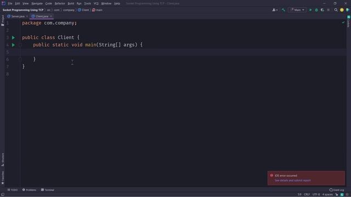Click the company breadcrumb
This screenshot has width=351, height=197.
(69, 10)
